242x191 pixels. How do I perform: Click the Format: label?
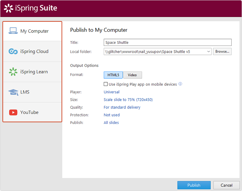pos(77,75)
